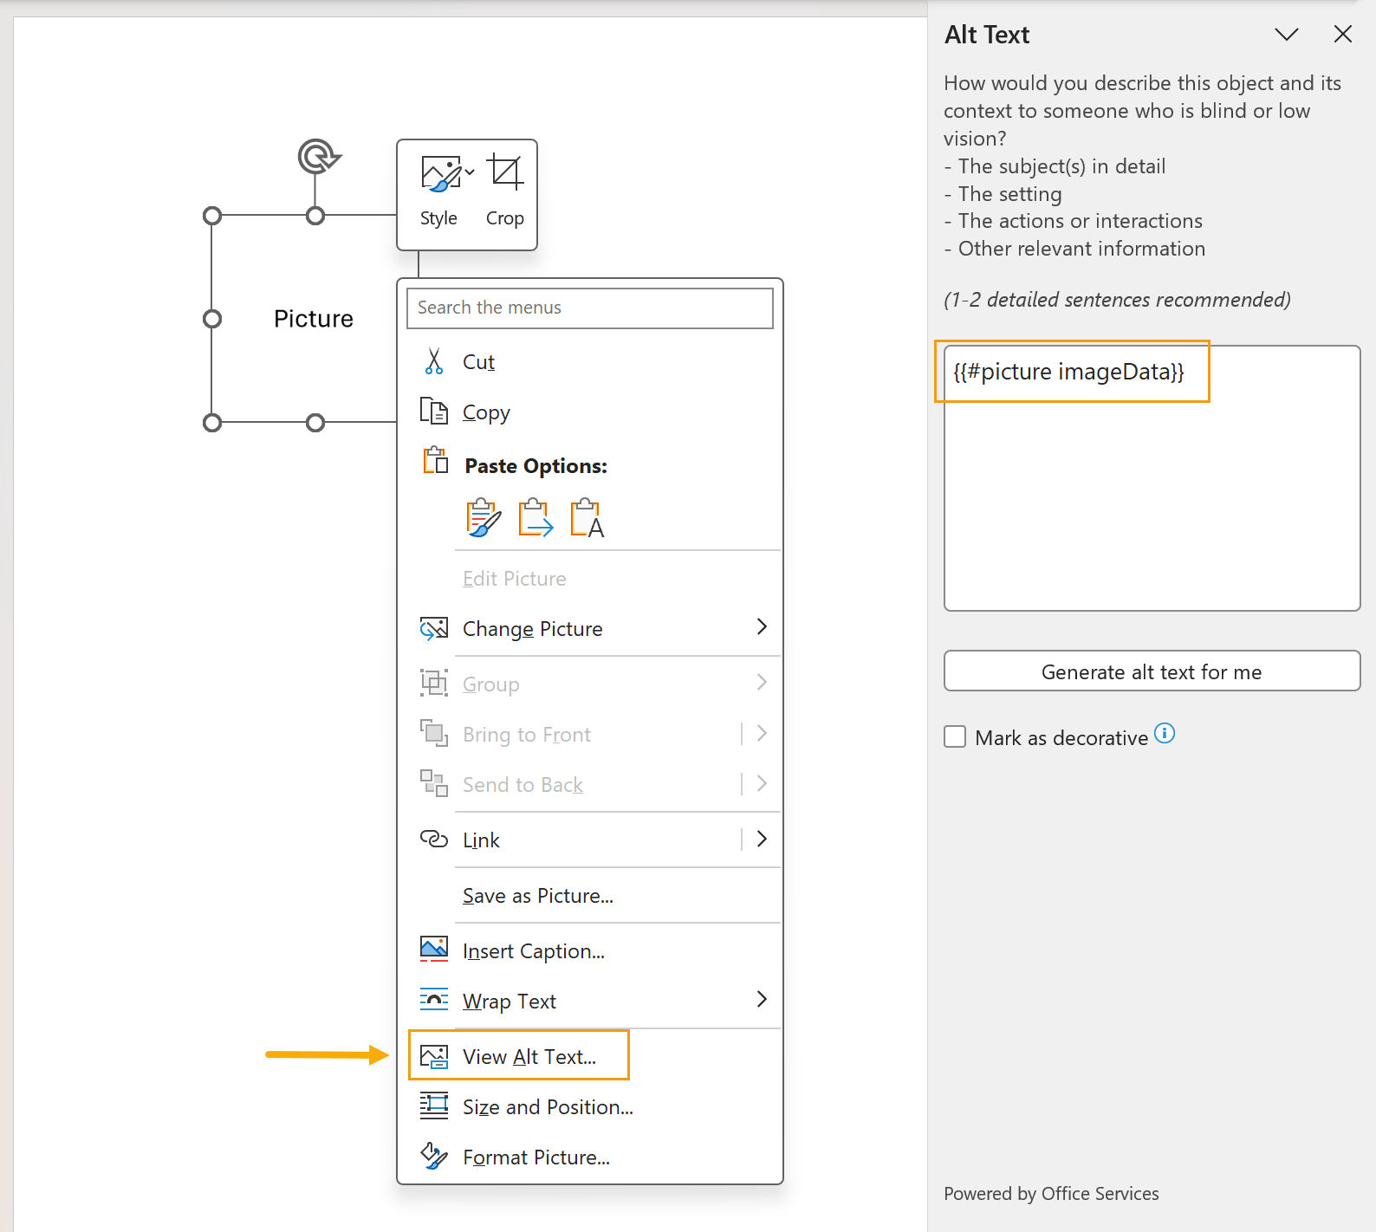
Task: Click the picture rotation handle
Action: [x=319, y=157]
